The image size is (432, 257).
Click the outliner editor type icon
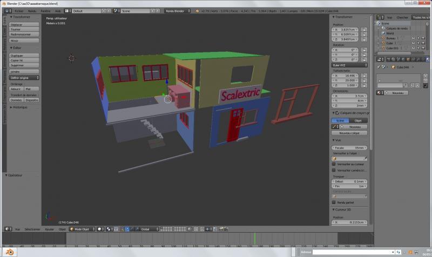(x=379, y=17)
